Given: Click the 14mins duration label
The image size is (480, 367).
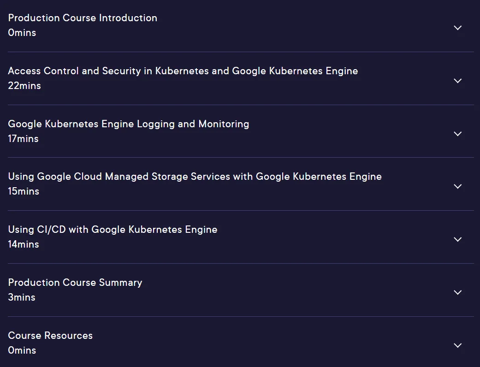Looking at the screenshot, I should (x=24, y=244).
